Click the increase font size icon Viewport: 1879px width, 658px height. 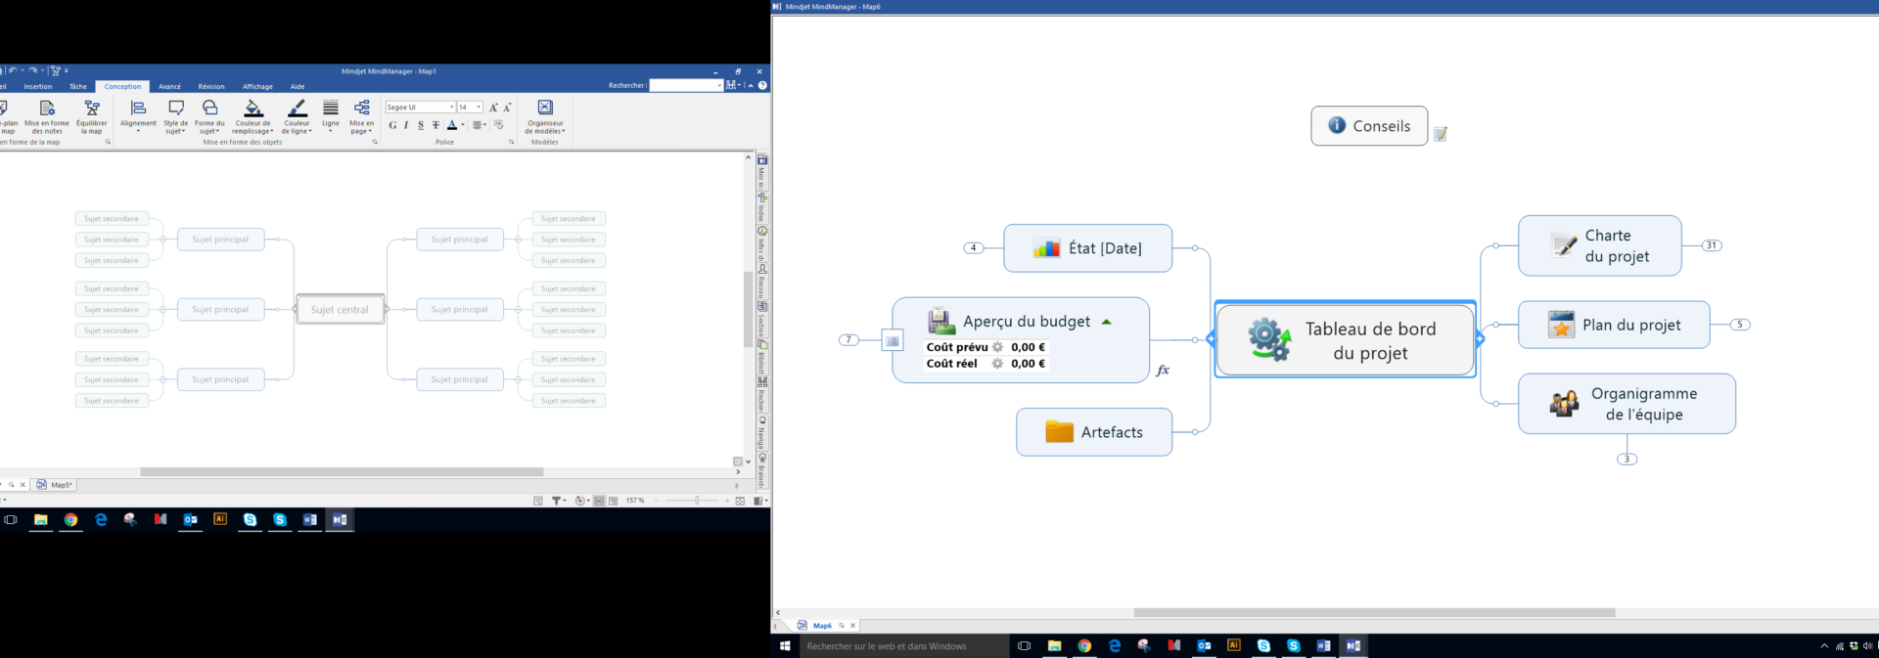[x=493, y=108]
